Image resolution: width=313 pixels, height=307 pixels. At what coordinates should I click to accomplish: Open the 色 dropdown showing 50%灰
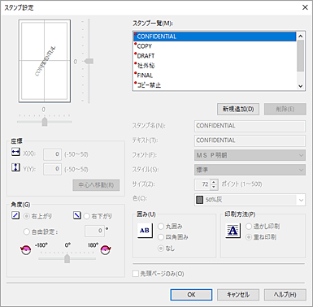pyautogui.click(x=250, y=200)
